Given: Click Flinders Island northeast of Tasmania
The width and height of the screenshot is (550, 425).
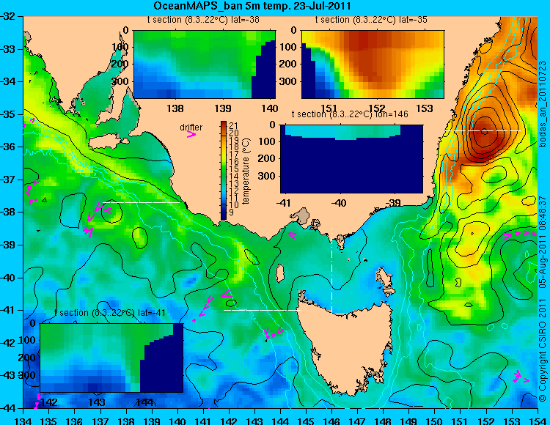Looking at the screenshot, I should tap(385, 281).
